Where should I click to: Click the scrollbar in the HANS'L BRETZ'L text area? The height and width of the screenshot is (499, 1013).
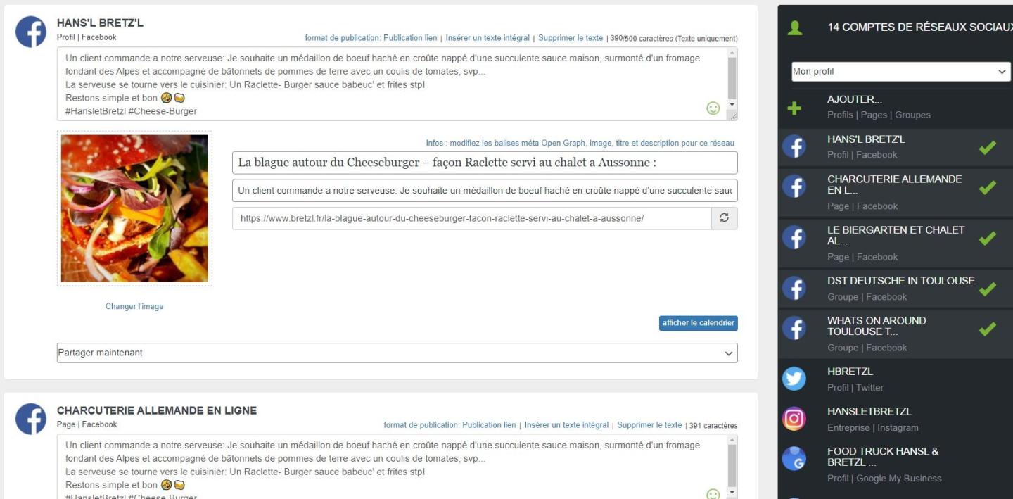(732, 79)
